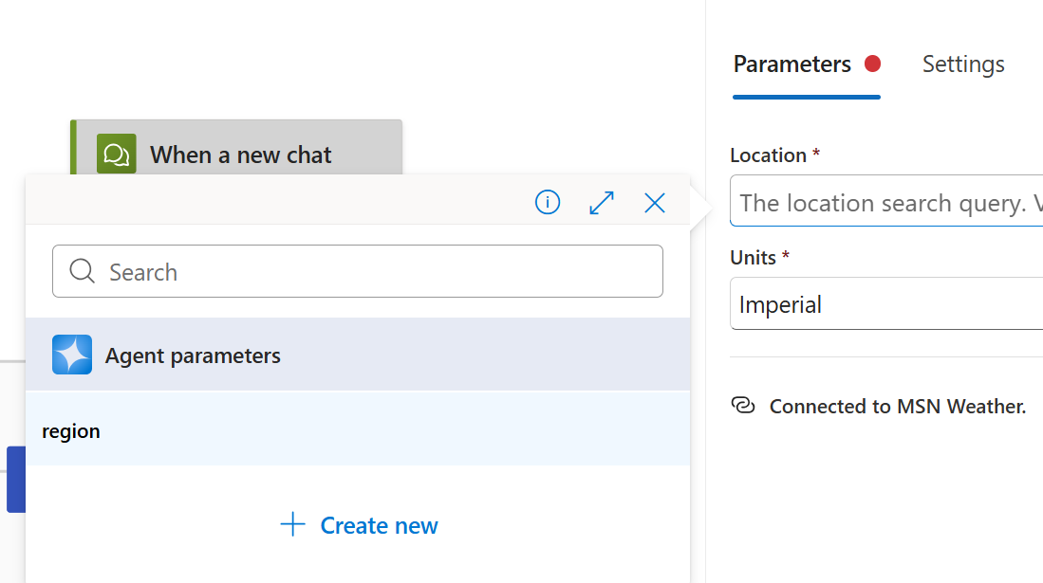1043x583 pixels.
Task: Click the connection icon beside MSN Weather text
Action: coord(743,406)
